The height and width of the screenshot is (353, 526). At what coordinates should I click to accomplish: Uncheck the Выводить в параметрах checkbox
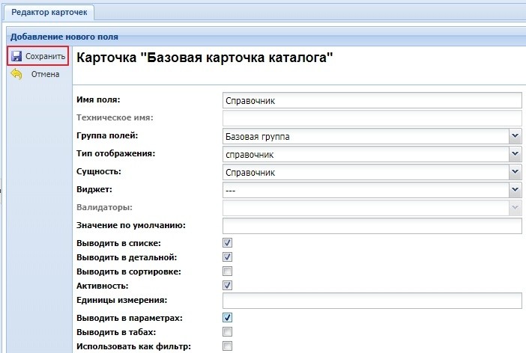click(x=228, y=318)
